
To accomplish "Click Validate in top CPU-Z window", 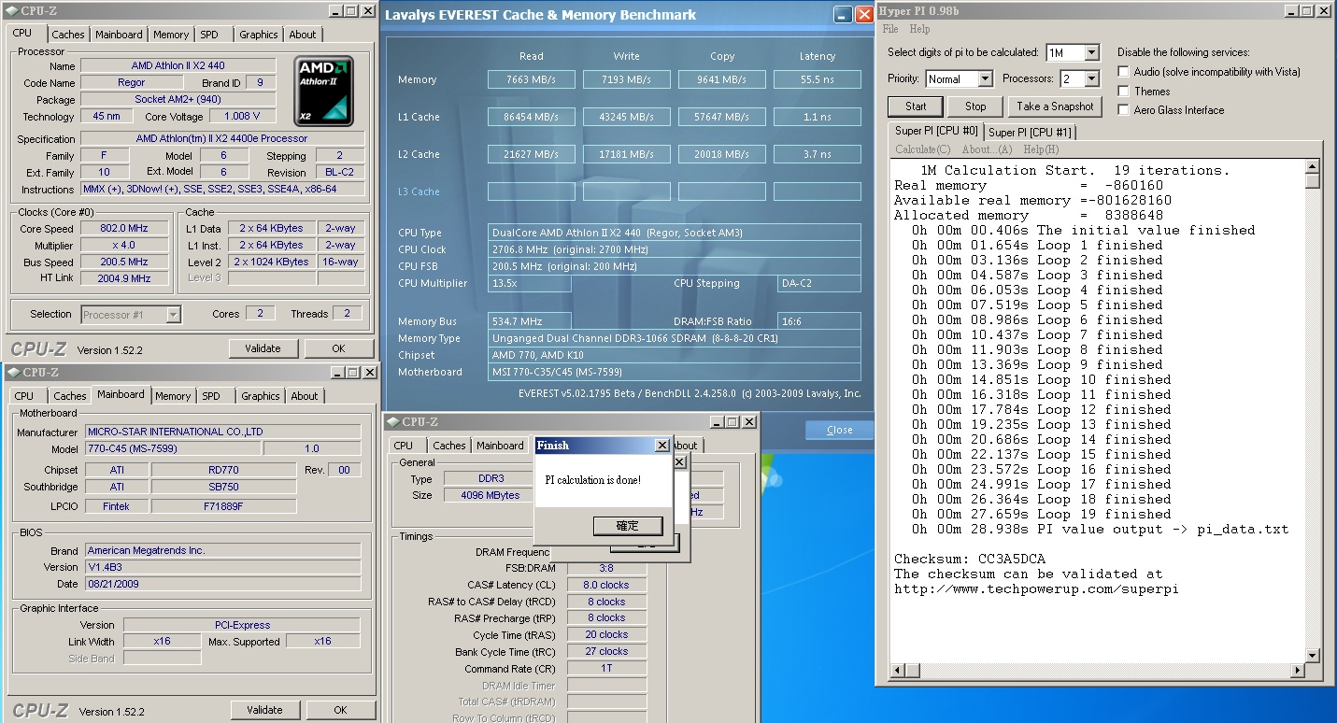I will pyautogui.click(x=263, y=348).
